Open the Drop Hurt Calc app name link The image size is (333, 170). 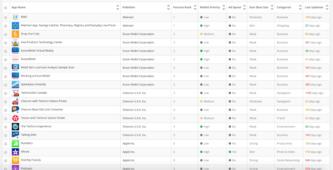pos(30,34)
